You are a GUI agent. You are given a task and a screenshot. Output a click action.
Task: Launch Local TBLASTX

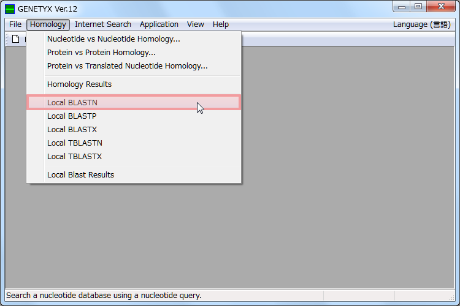134,157
